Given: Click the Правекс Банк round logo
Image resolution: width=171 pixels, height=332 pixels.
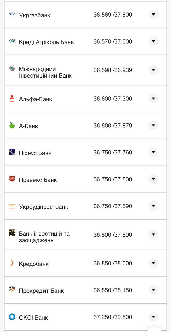Looking at the screenshot, I should (12, 179).
